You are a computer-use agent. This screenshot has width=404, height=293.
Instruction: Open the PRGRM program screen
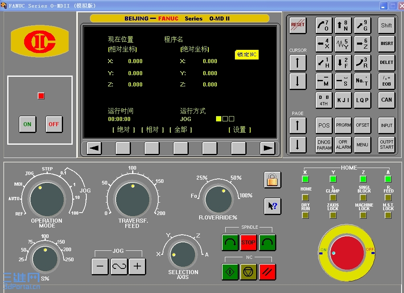coord(343,126)
